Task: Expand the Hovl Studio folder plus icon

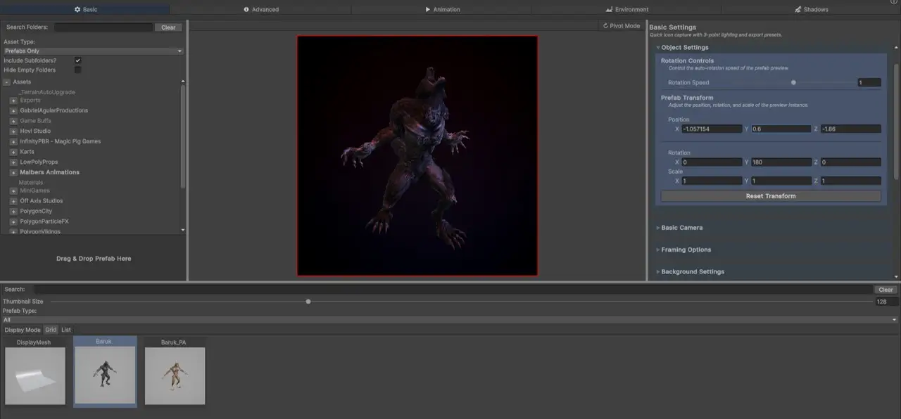Action: pyautogui.click(x=13, y=131)
